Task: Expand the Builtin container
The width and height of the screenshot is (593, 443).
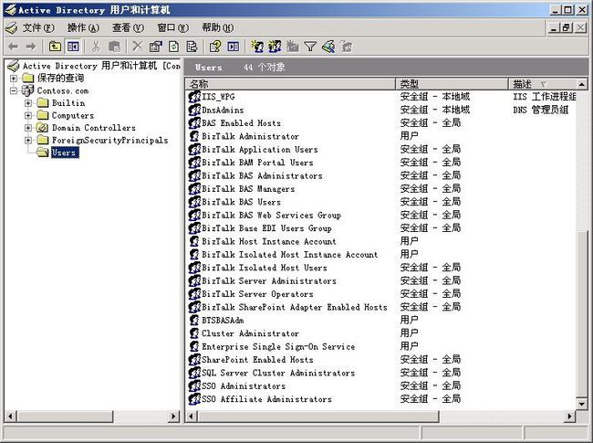Action: [28, 103]
